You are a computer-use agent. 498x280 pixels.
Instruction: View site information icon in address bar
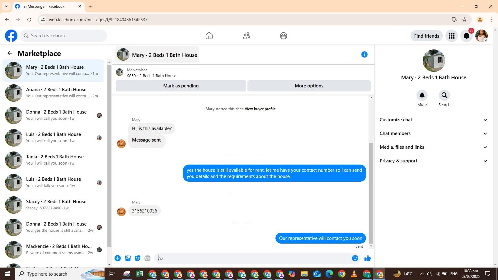pos(43,20)
